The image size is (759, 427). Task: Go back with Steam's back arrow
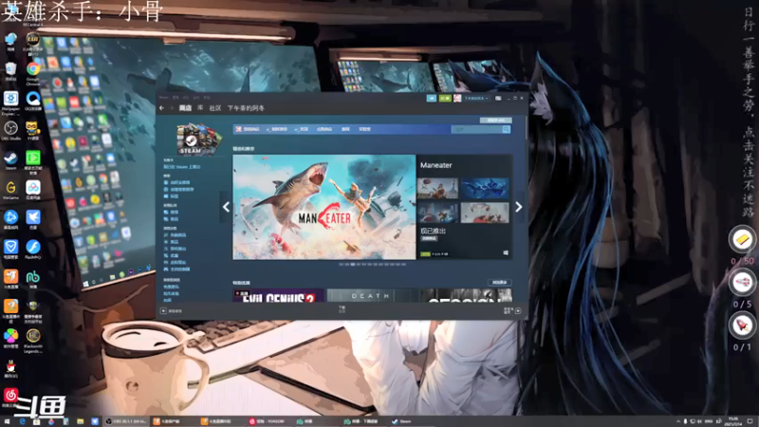(x=161, y=108)
